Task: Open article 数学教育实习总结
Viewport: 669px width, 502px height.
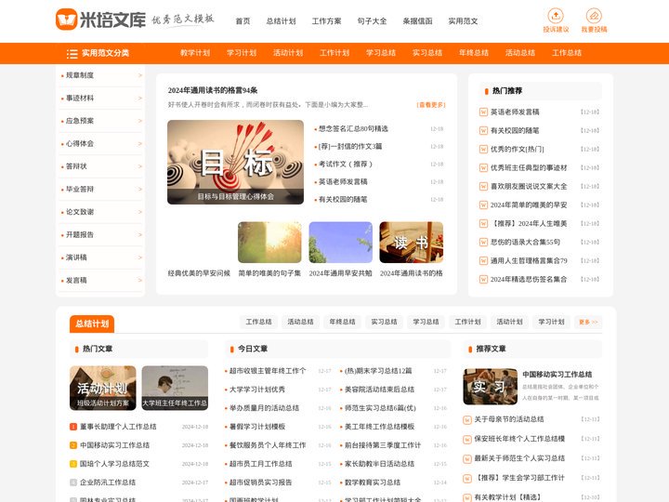Action: coord(373,482)
